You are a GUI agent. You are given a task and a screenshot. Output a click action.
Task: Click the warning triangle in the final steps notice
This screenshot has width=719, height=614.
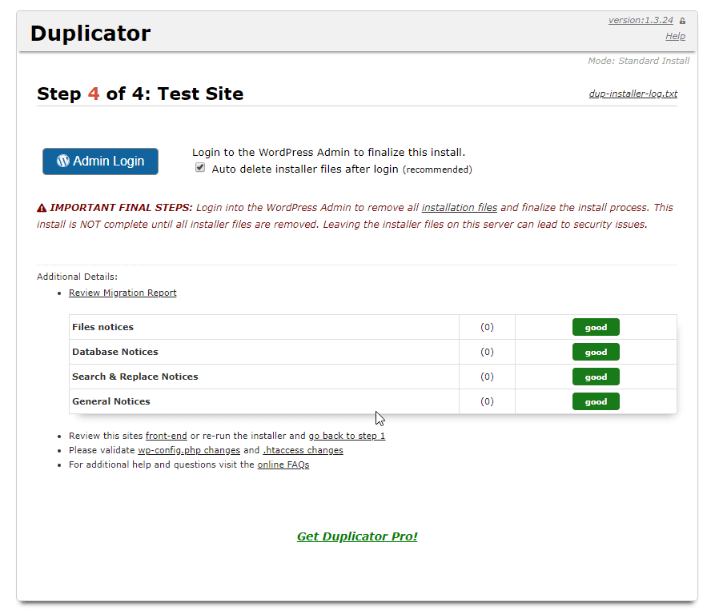pyautogui.click(x=41, y=207)
